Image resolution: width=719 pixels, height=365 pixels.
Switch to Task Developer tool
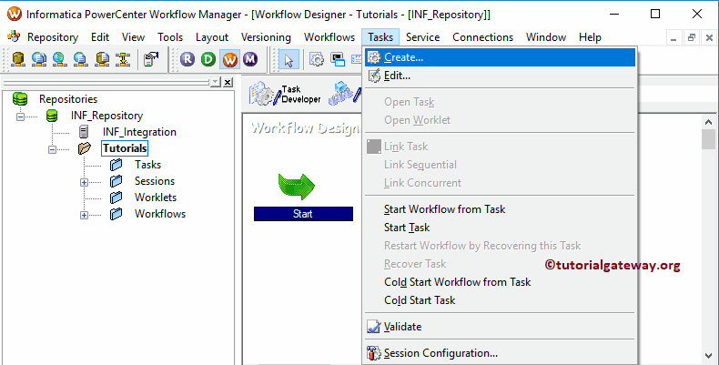pyautogui.click(x=285, y=94)
